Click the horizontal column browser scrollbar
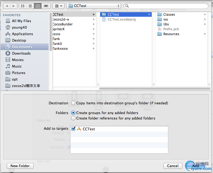 tap(155, 89)
